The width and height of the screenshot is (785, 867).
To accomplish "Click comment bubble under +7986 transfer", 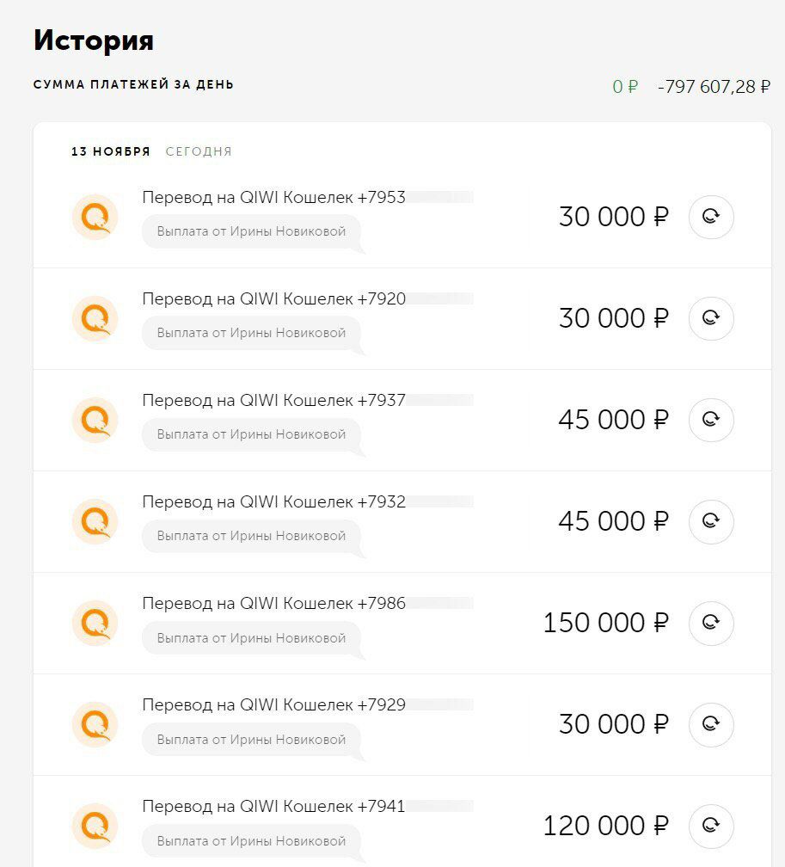I will (252, 638).
